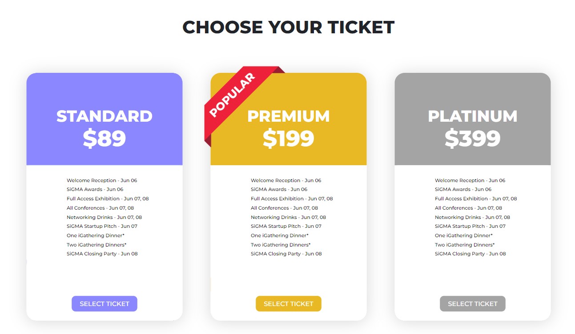575x334 pixels.
Task: Click One iGathering Dinner in Standard list
Action: [x=96, y=235]
